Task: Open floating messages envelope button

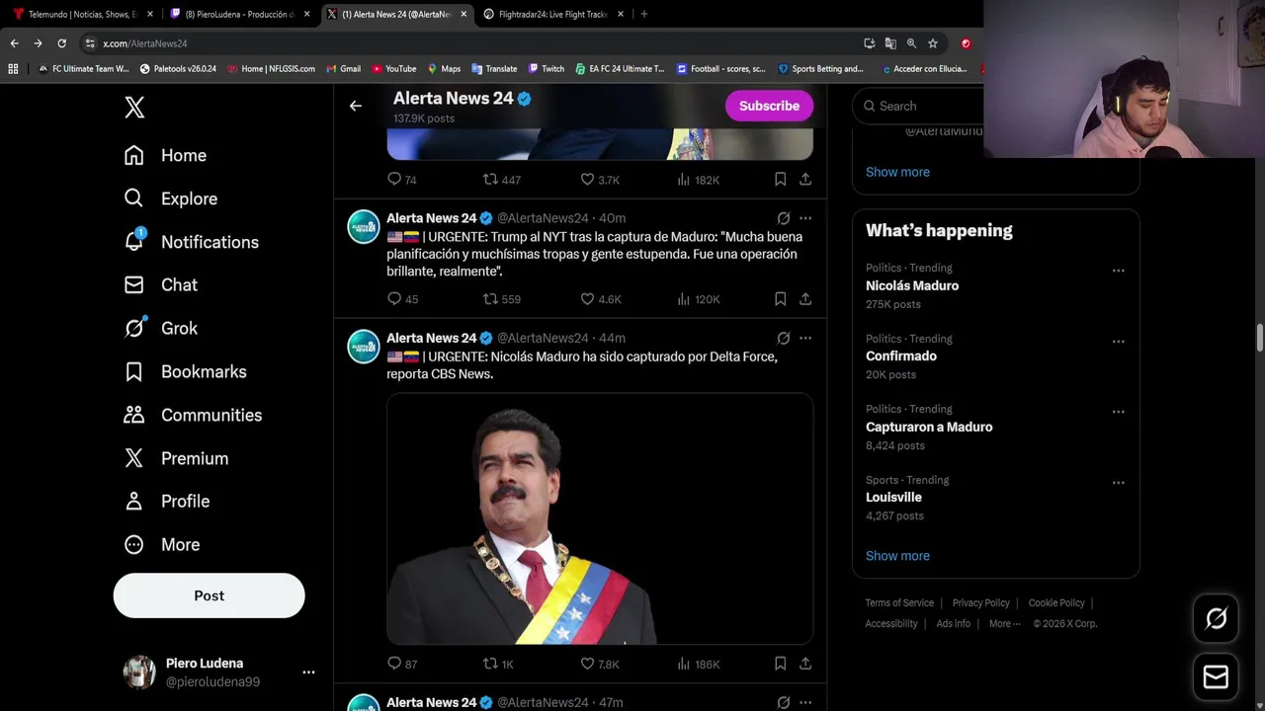Action: pyautogui.click(x=1216, y=677)
